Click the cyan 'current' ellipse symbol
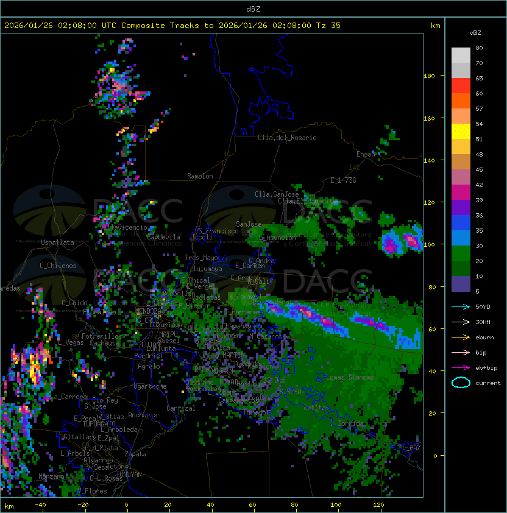 coord(461,383)
